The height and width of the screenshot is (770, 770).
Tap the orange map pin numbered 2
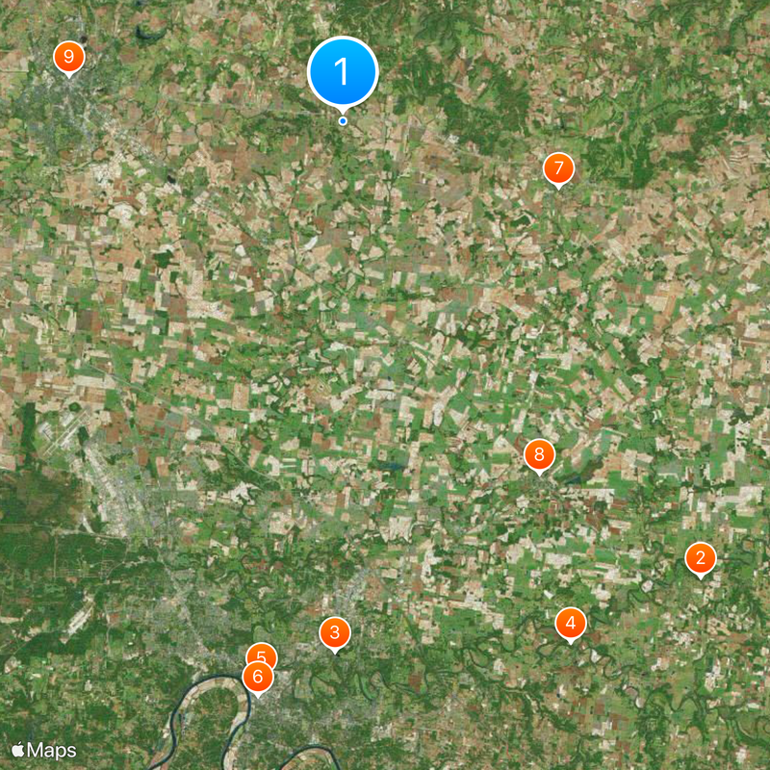pos(701,559)
